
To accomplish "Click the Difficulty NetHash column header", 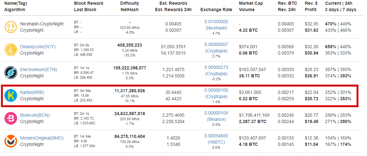I will 130,7.
